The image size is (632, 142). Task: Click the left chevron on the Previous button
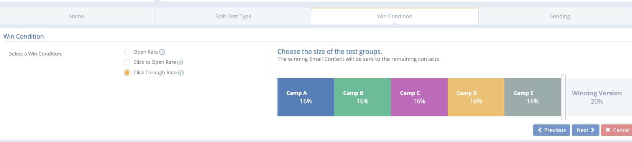540,130
